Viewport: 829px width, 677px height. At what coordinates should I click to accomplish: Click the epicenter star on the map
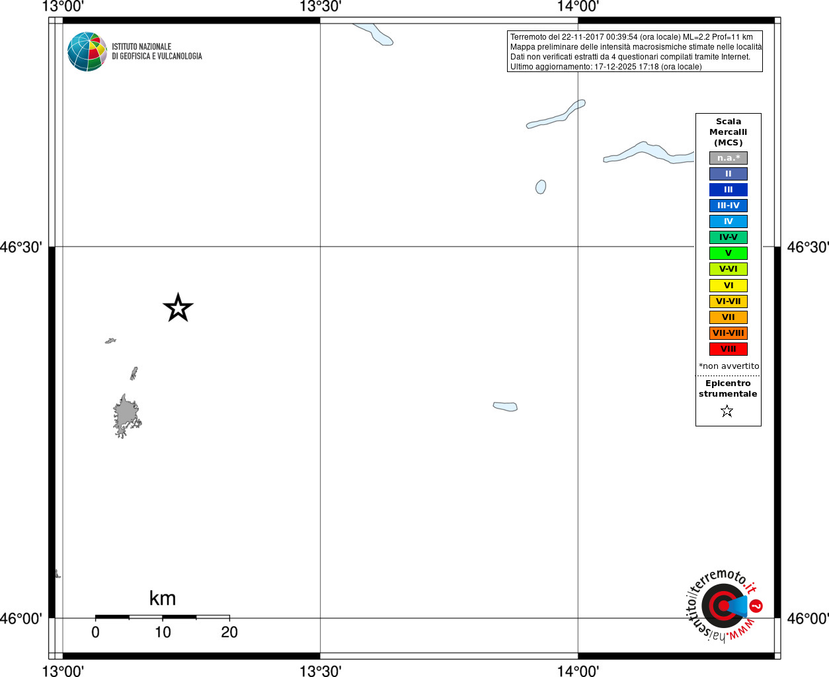click(x=178, y=307)
